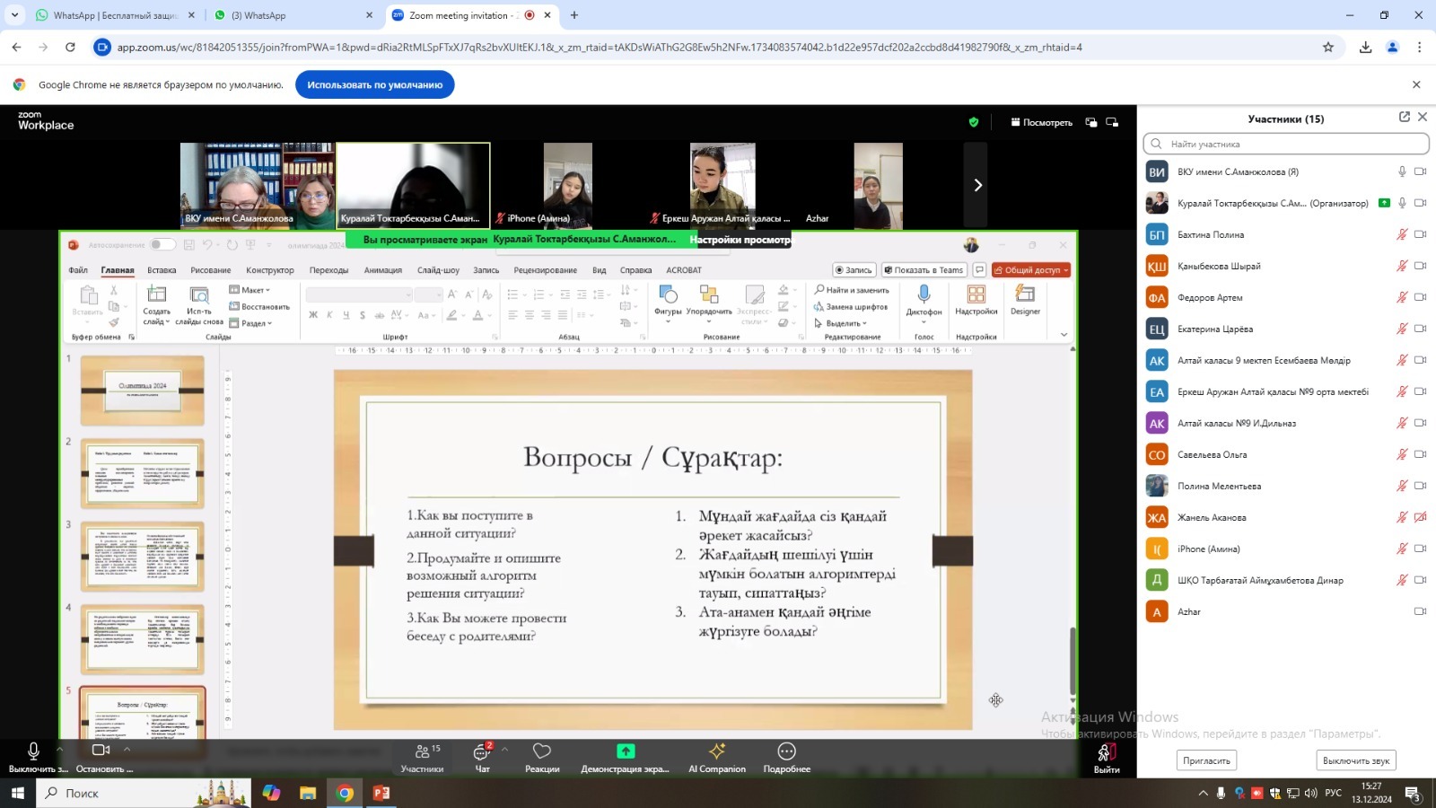The width and height of the screenshot is (1436, 808).
Task: Stop video using the camera button
Action: coord(101,751)
